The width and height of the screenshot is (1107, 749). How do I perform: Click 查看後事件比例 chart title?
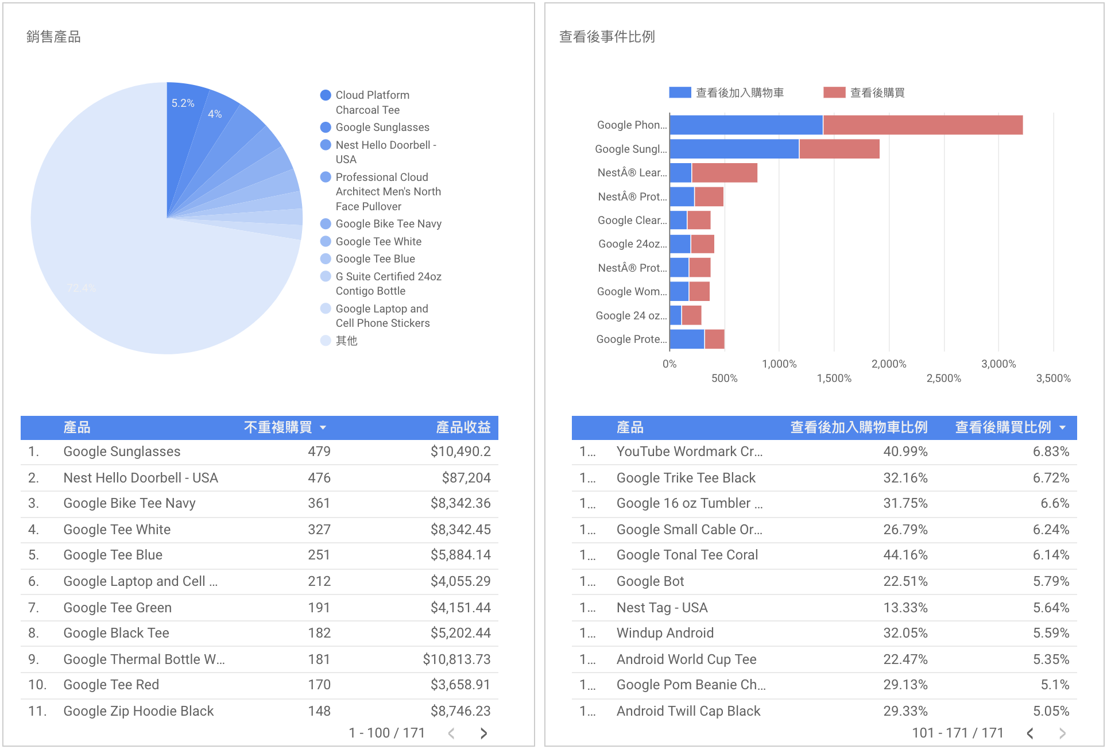click(607, 37)
